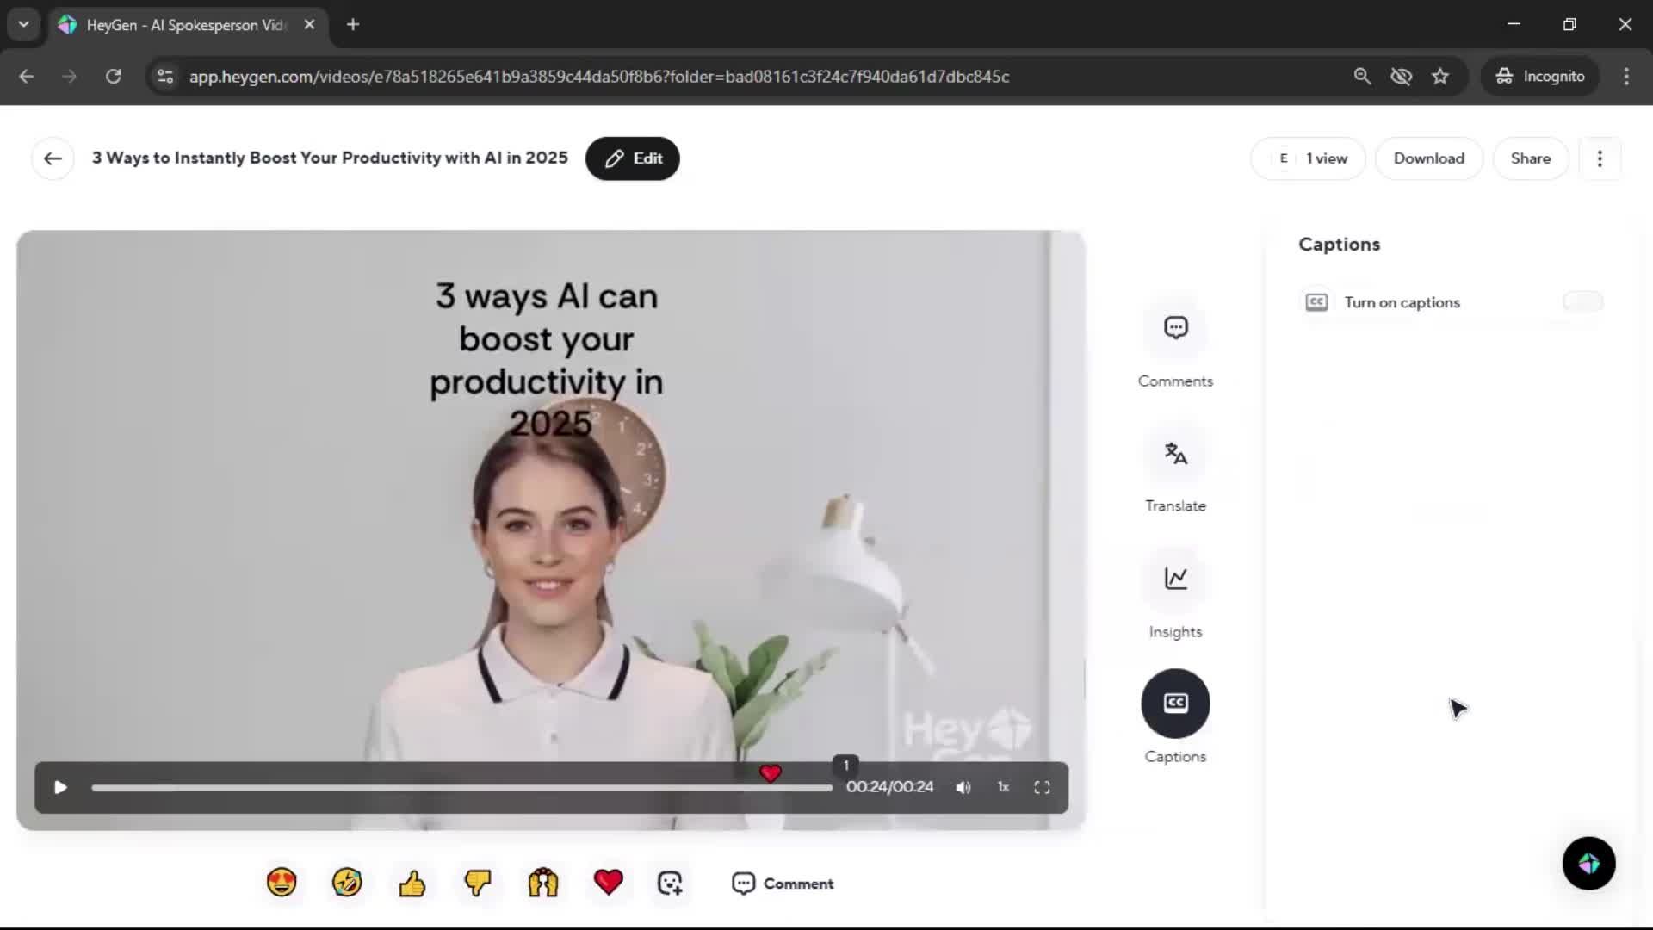Turn on captions toggle switch
The height and width of the screenshot is (930, 1653).
coord(1582,301)
